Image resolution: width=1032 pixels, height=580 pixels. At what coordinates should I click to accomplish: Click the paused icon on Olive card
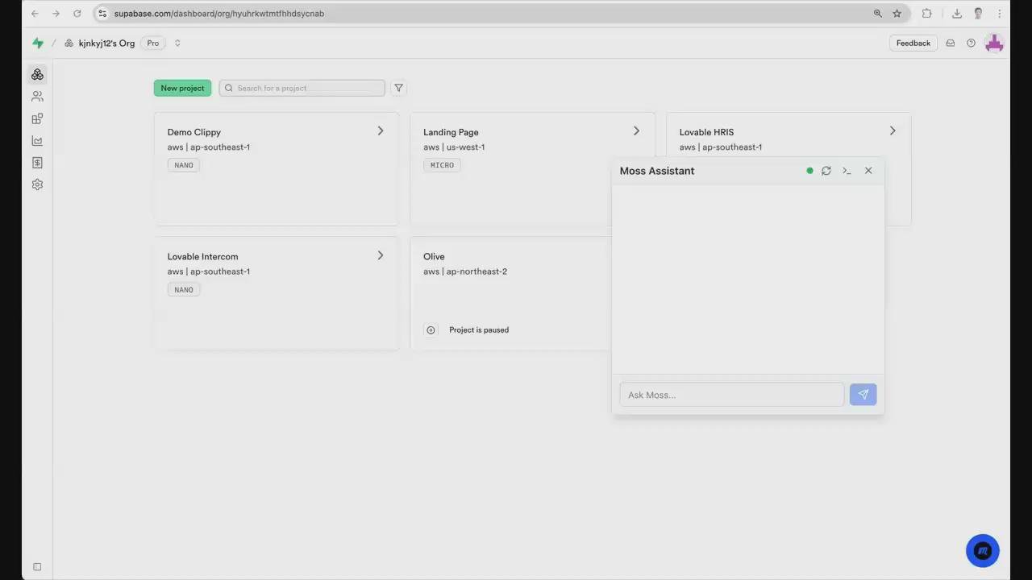[x=431, y=330]
